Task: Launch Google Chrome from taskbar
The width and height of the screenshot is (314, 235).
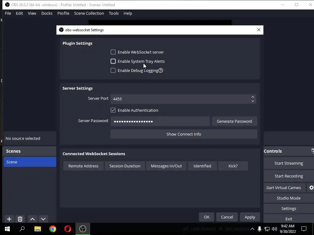Action: click(x=53, y=229)
